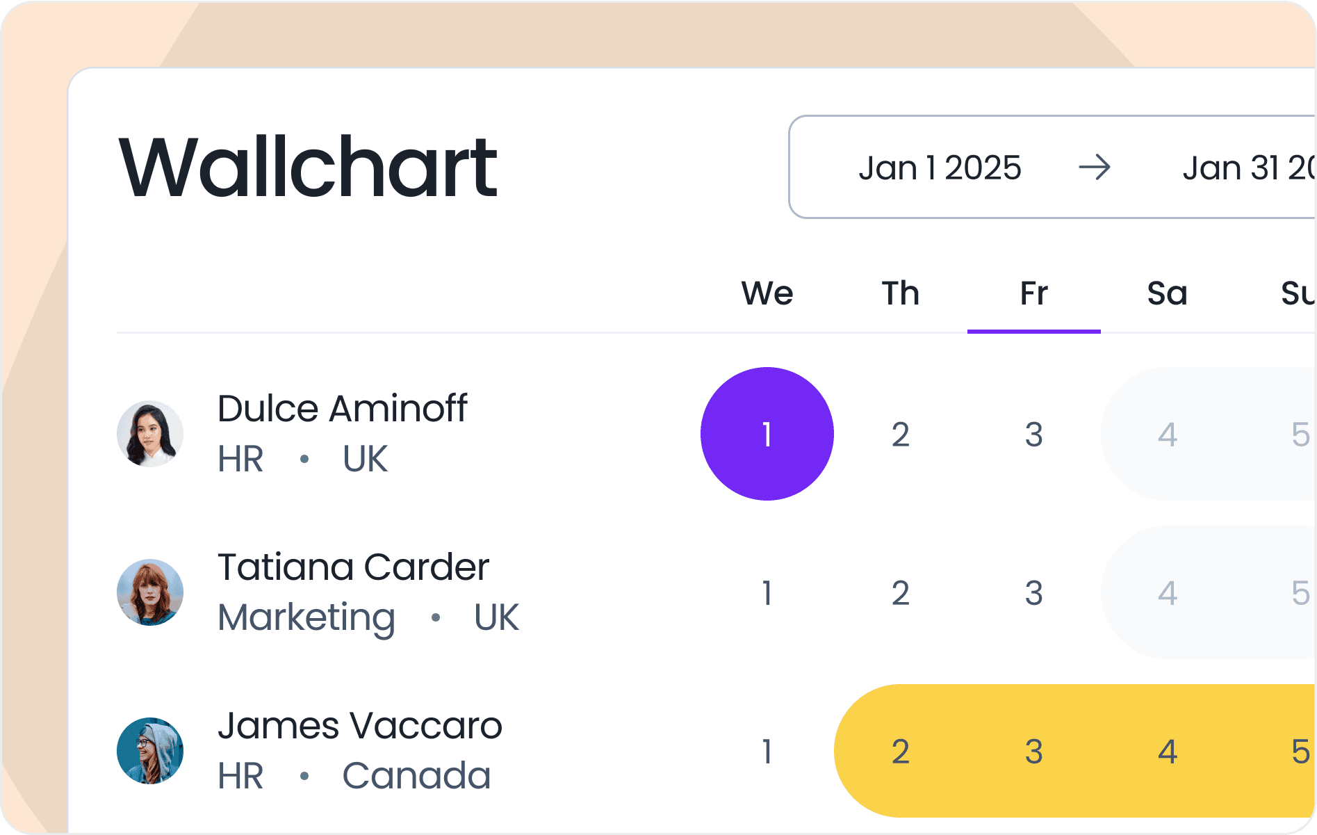This screenshot has width=1317, height=835.
Task: Click yellow leave day 2 for James Vaccaro
Action: tap(901, 752)
